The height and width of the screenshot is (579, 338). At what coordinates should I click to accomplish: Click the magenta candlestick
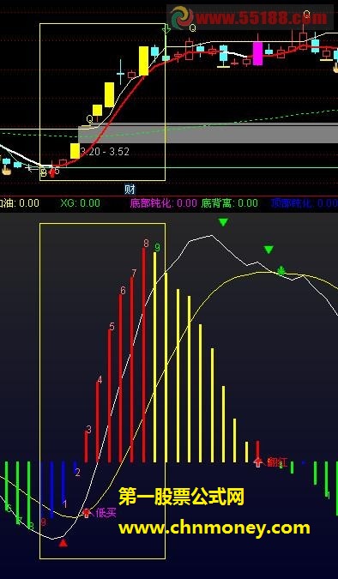(257, 53)
